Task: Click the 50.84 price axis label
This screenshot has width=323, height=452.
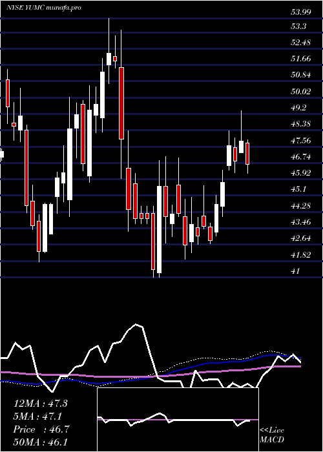Action: pyautogui.click(x=301, y=76)
